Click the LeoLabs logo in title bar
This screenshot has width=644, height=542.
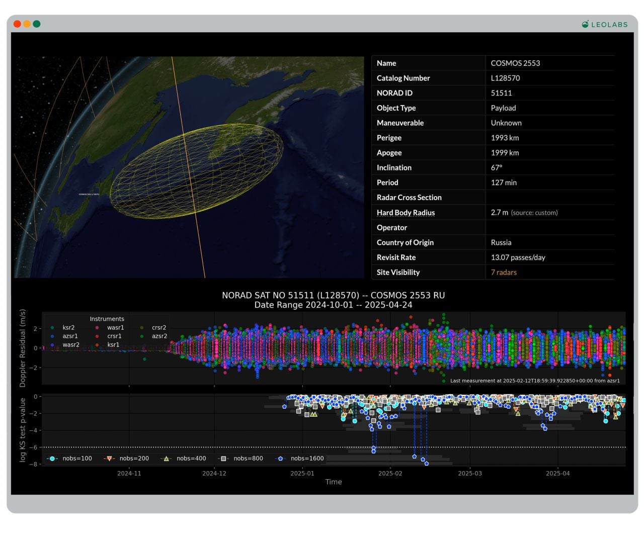tap(604, 24)
